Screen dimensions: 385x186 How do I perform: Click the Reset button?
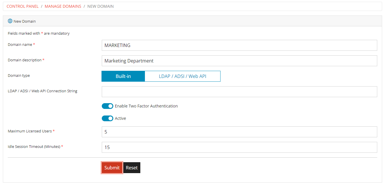point(132,168)
